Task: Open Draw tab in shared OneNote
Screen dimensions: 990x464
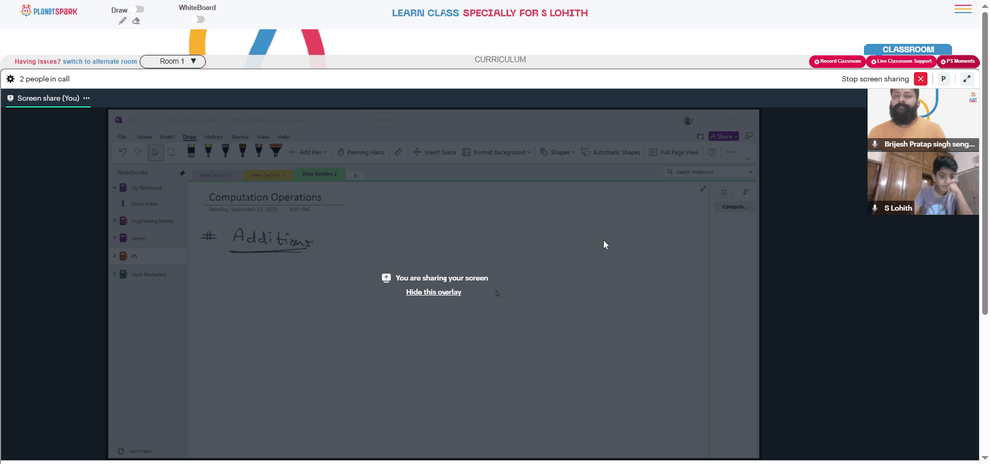Action: (189, 137)
